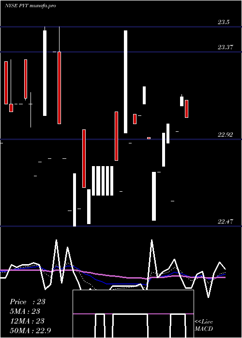Click the '5MA : 23' readout
Viewport: 242px width, 338px height.
[25, 311]
